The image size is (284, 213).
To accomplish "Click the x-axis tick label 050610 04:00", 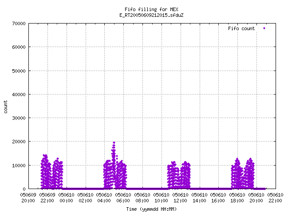I will pos(104,198).
